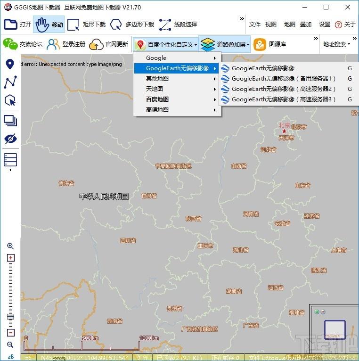Select the polyline drawing tool in sidebar
The height and width of the screenshot is (361, 359).
coord(10,82)
